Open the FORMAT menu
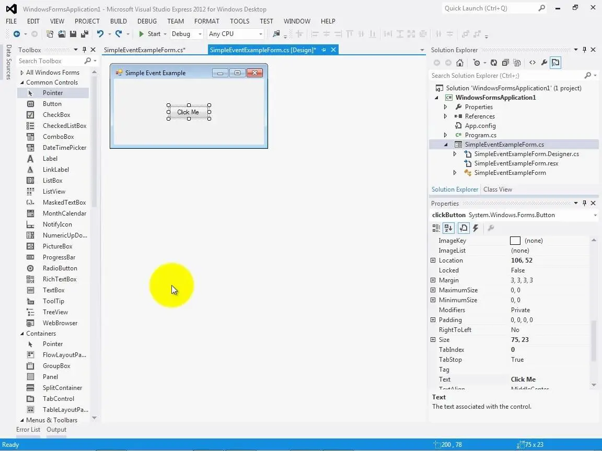 click(x=206, y=21)
